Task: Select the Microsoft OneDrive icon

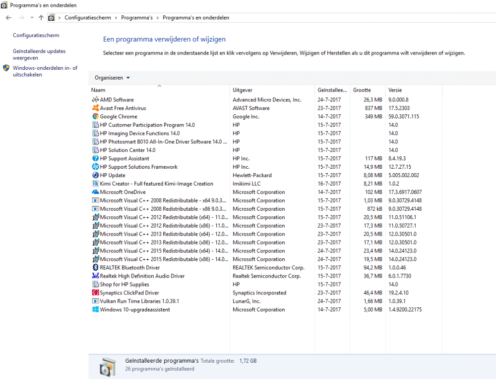Action: click(x=95, y=192)
